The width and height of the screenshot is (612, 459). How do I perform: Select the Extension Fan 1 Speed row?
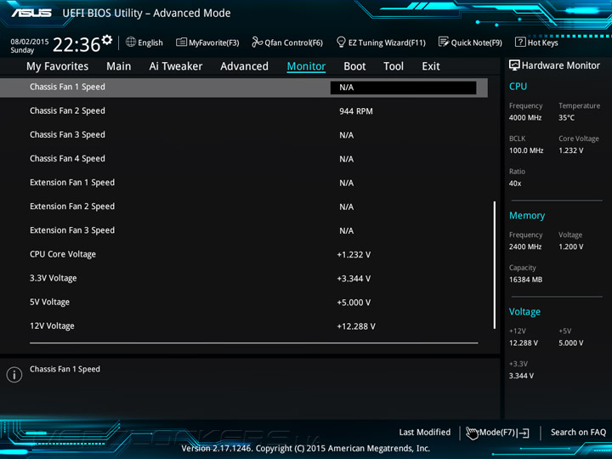tap(244, 183)
